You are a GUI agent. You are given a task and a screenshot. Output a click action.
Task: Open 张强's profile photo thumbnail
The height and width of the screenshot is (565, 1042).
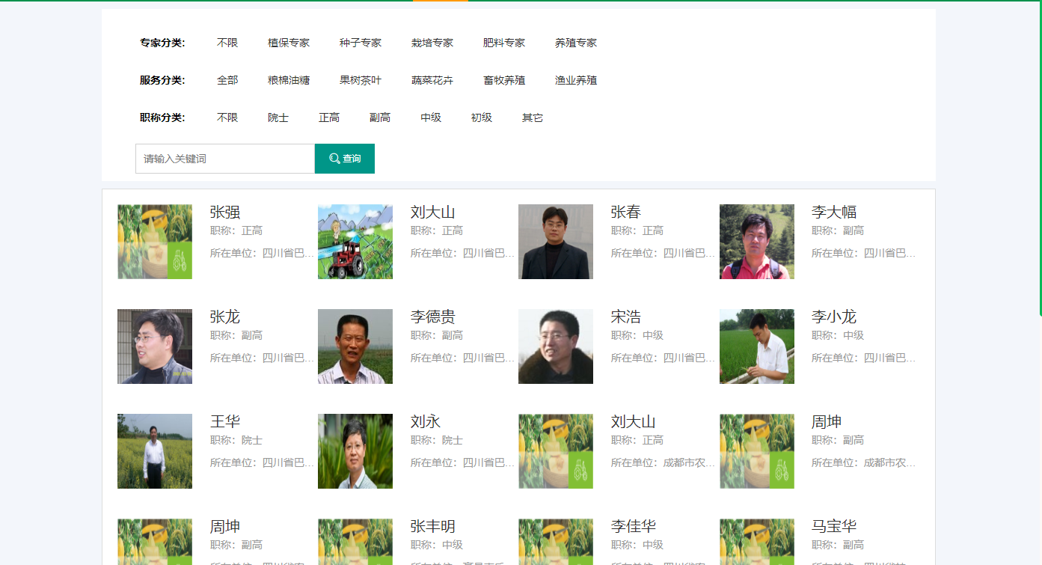(x=155, y=242)
